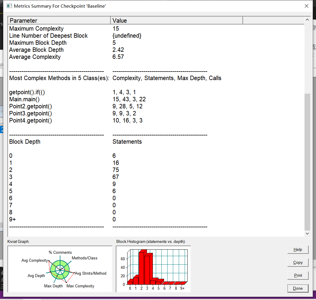Close the Metrics Summary window
316x300 pixels.
(306, 6)
